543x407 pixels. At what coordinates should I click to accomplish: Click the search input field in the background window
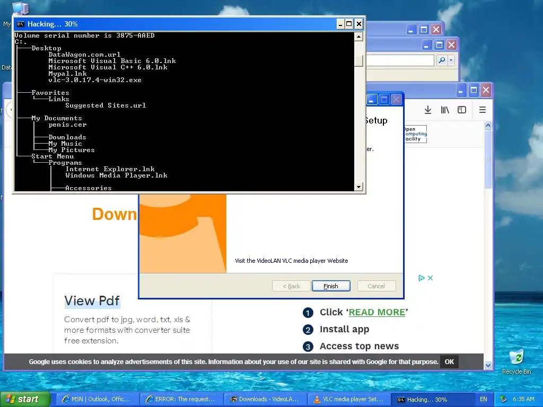point(400,60)
